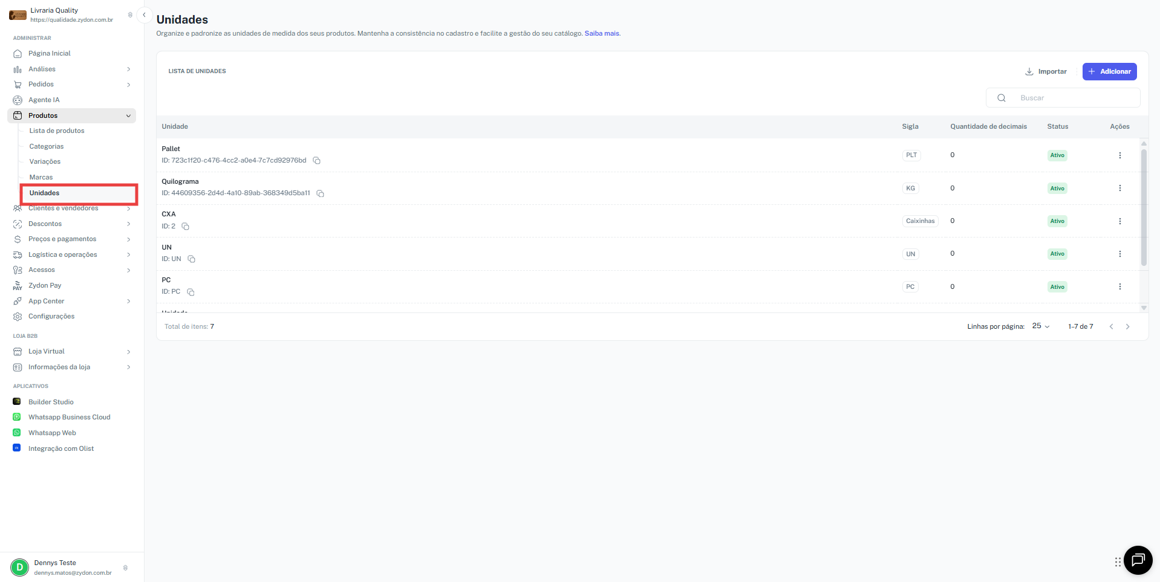This screenshot has height=582, width=1160.
Task: Open actions menu for PC row
Action: 1119,286
